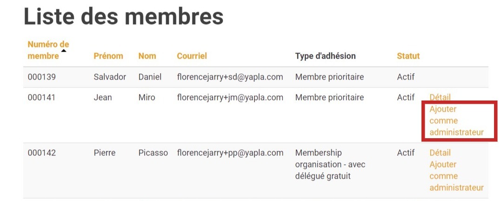The image size is (501, 201).
Task: Sort the table by Nom header
Action: 147,56
